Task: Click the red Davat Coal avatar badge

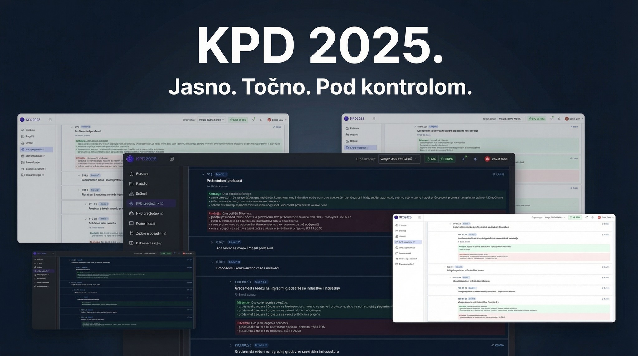Action: 487,159
